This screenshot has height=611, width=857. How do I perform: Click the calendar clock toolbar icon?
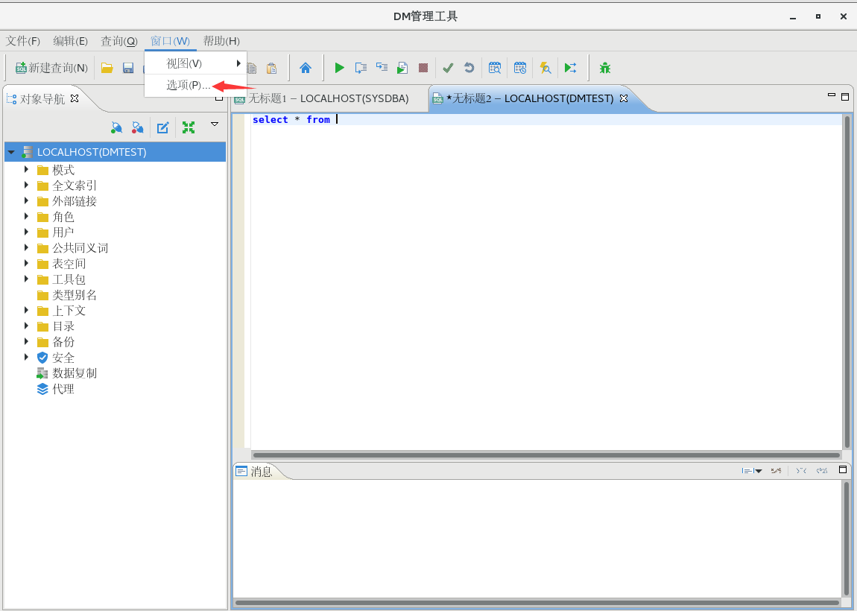519,68
